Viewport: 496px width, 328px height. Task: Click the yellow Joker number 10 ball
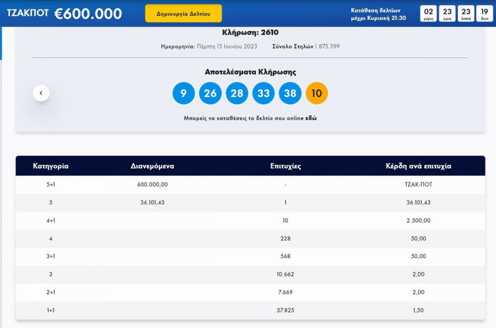pyautogui.click(x=316, y=93)
